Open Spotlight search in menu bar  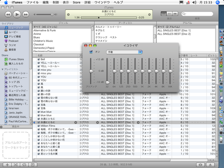217,2
